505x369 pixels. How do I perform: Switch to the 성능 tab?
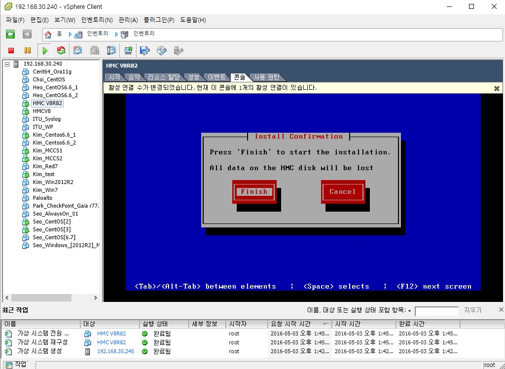[x=193, y=77]
